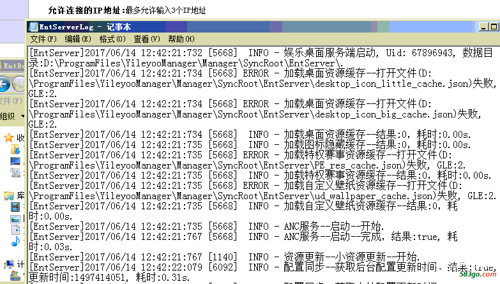Click the log line 'ANC服务--启动--完成'
500x284 pixels.
[x=244, y=242]
